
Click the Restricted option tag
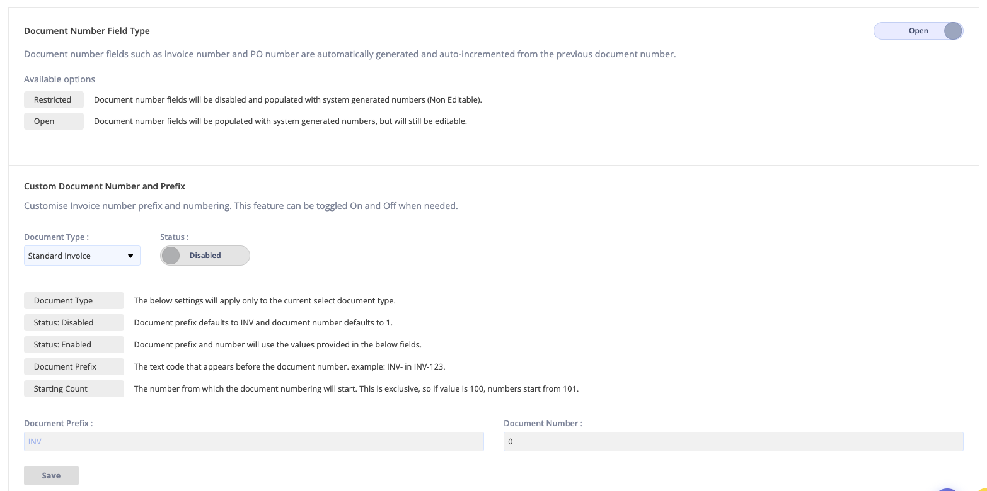[x=53, y=99]
